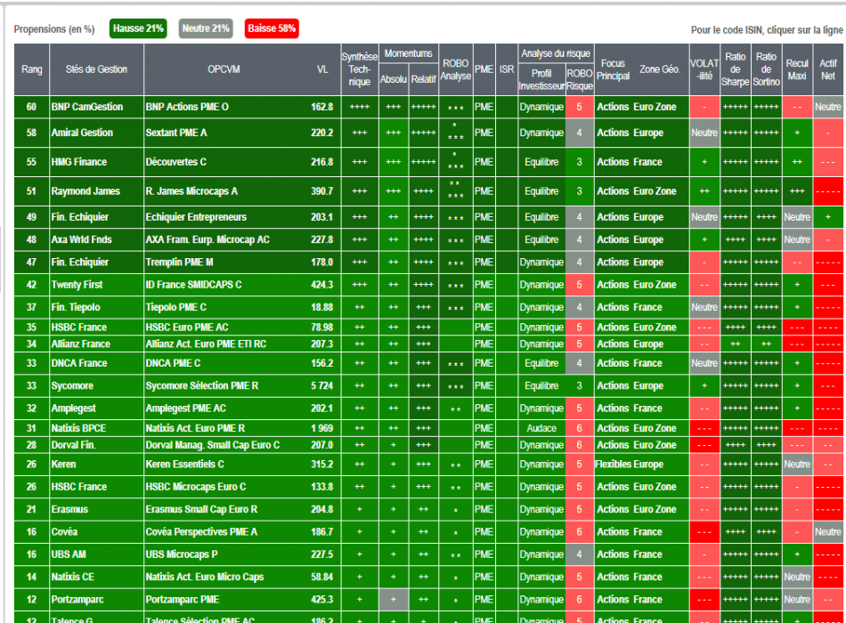Click the Absolu momentum sub-header

tap(394, 79)
